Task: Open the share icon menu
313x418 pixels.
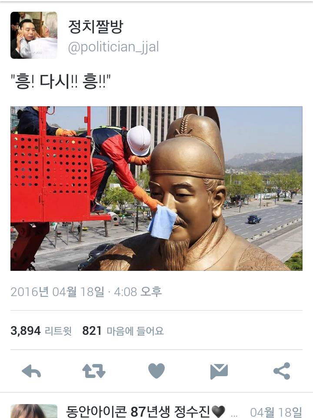Action: [282, 371]
